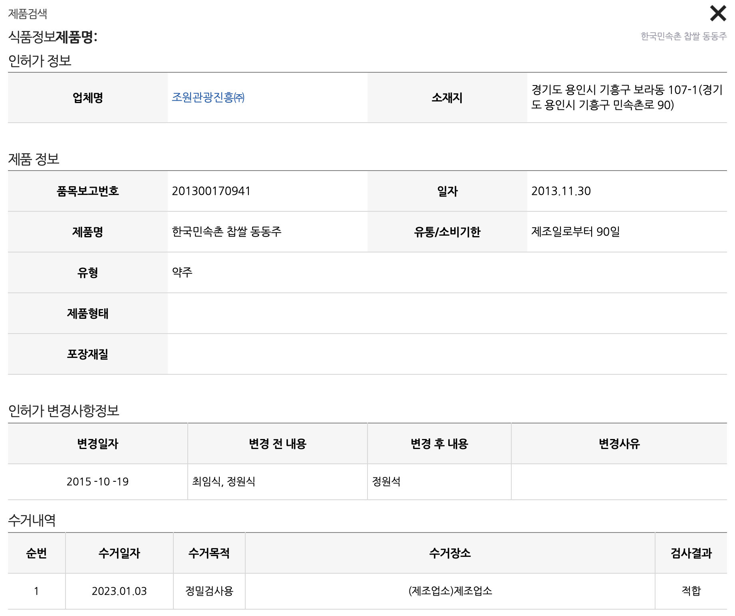Select the type value 약주
735x616 pixels.
point(182,272)
